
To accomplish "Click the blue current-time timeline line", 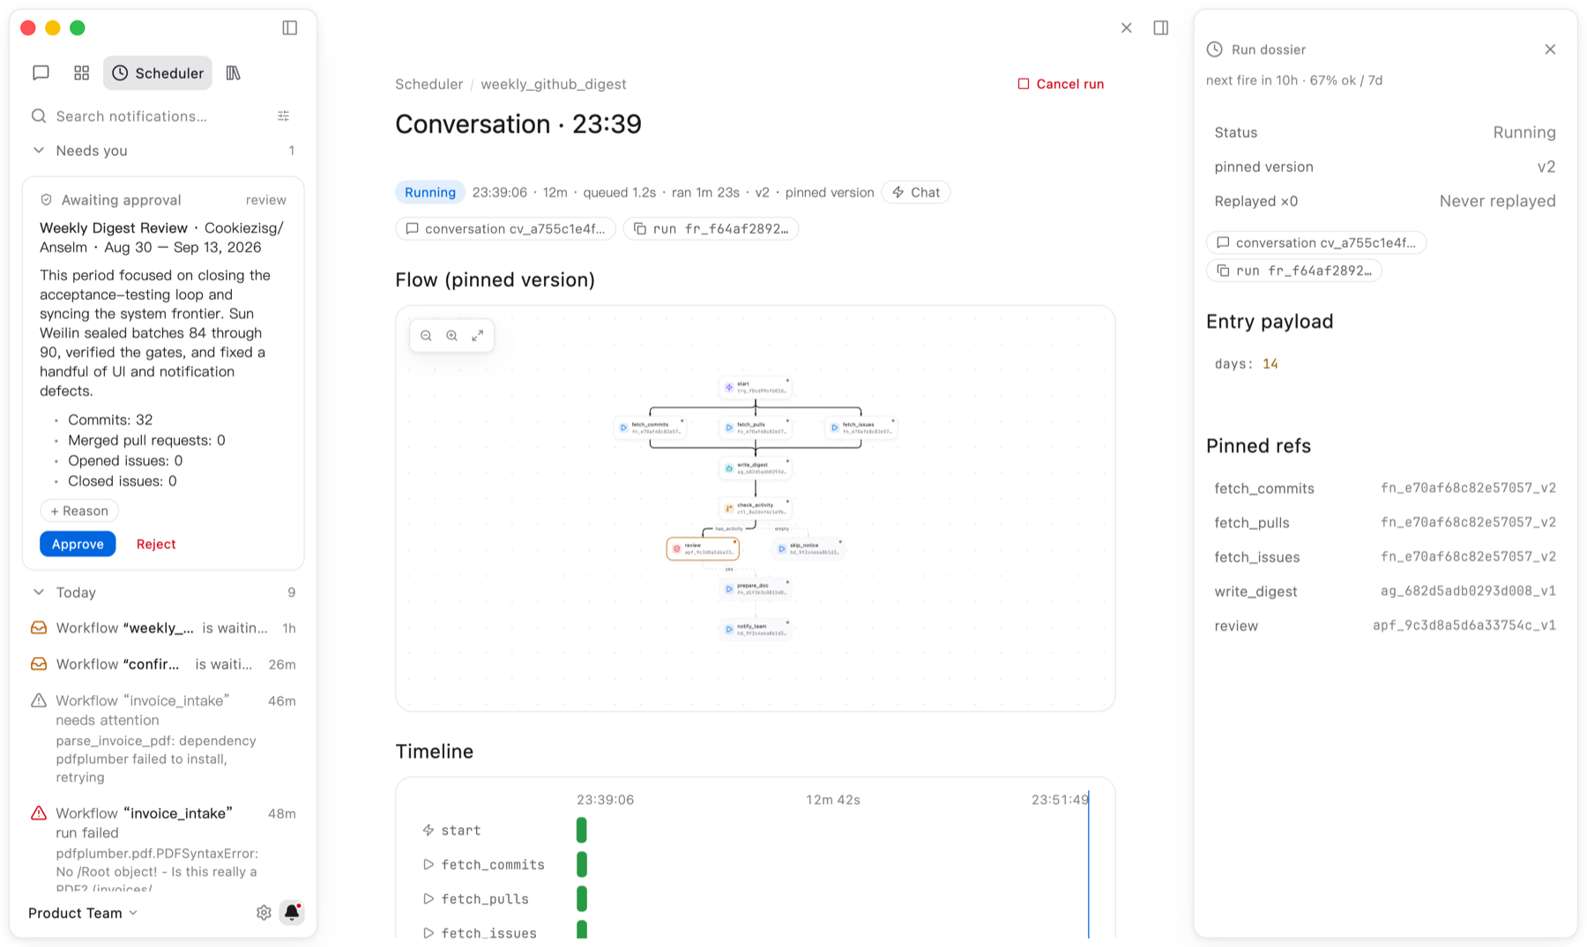I will [1089, 864].
